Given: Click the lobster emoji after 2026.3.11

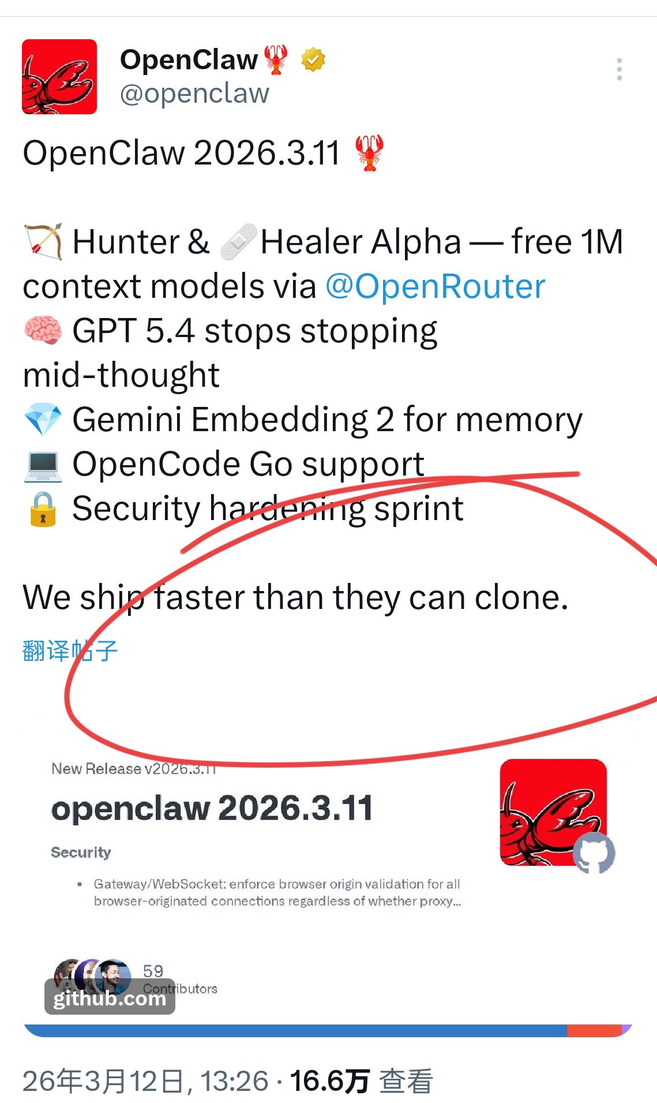Looking at the screenshot, I should pyautogui.click(x=369, y=153).
